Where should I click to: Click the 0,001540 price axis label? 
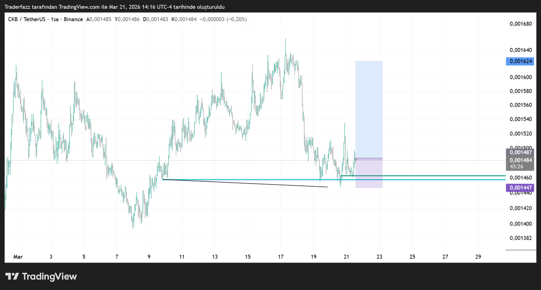(x=521, y=119)
